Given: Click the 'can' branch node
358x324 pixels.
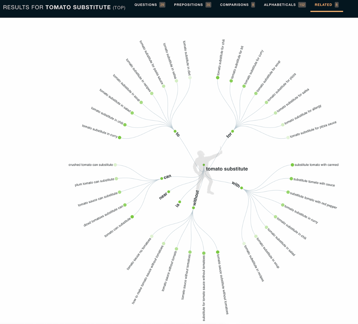Looking at the screenshot, I should coord(162,178).
